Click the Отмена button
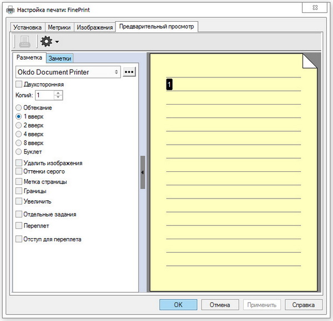 [220, 304]
